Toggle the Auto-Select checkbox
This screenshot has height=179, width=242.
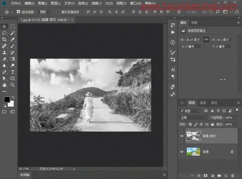click(19, 12)
